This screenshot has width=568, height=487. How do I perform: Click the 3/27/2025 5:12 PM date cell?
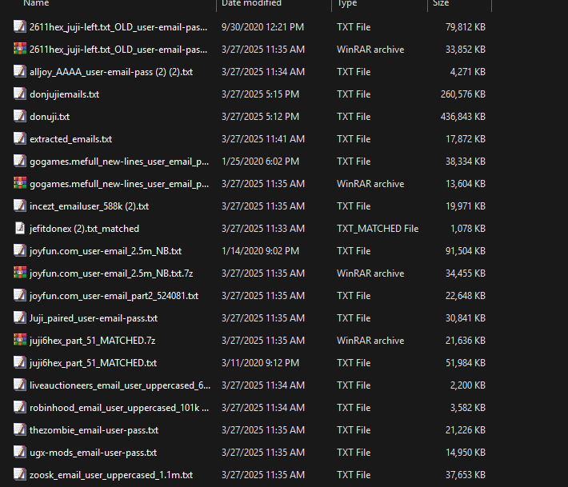[x=261, y=117]
